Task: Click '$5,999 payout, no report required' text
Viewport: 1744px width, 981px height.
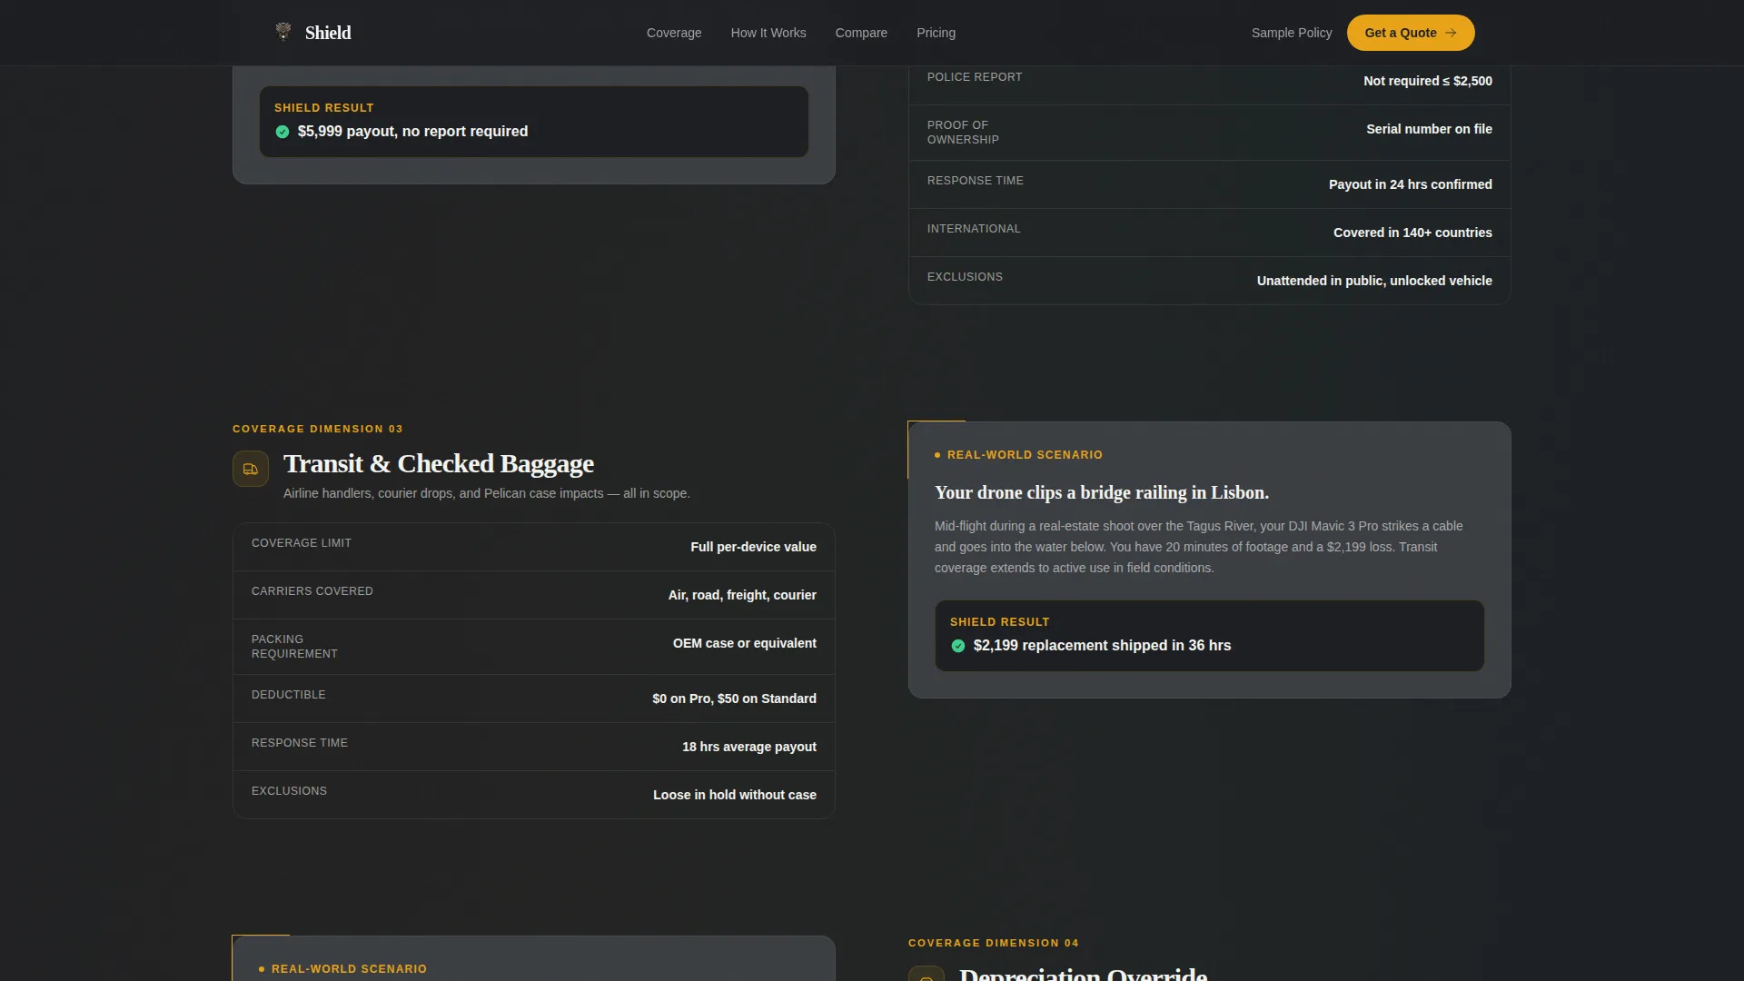Action: 412,132
